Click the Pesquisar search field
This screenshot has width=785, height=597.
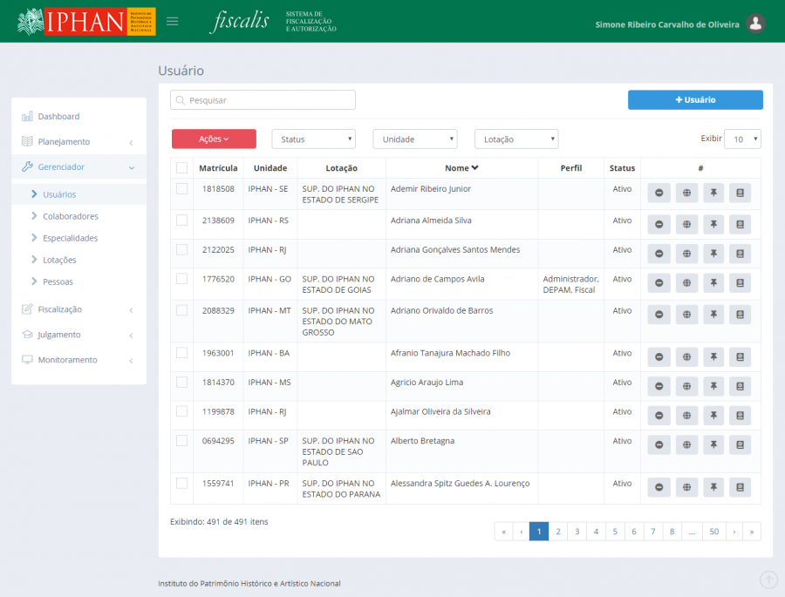pos(263,100)
